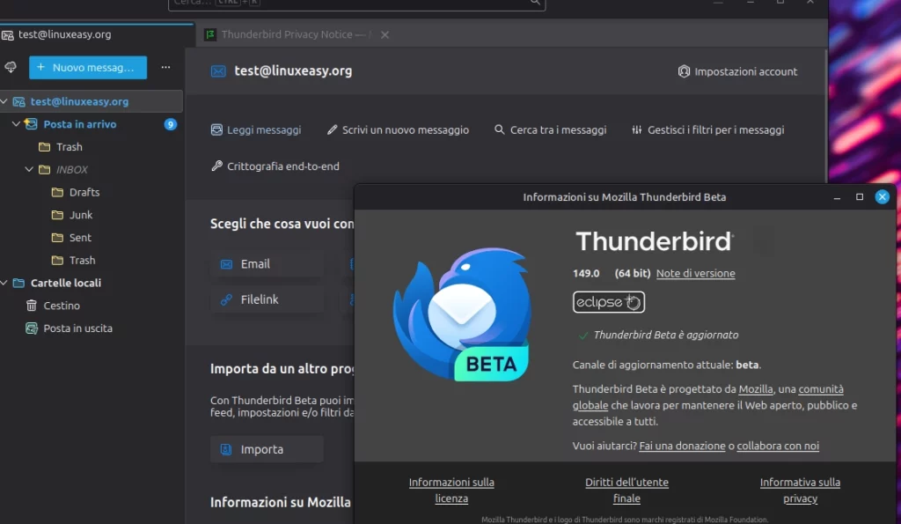The height and width of the screenshot is (524, 901).
Task: Click the cloud download icon beside Nuovo messaggio
Action: click(11, 68)
